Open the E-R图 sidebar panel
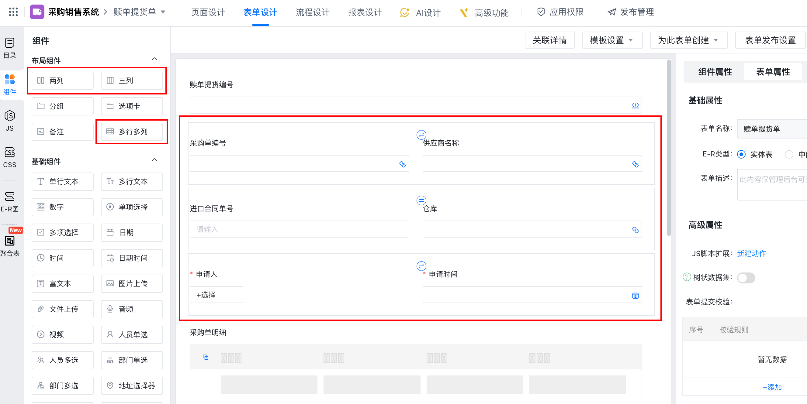Screen dimensions: 807x404 [x=10, y=201]
